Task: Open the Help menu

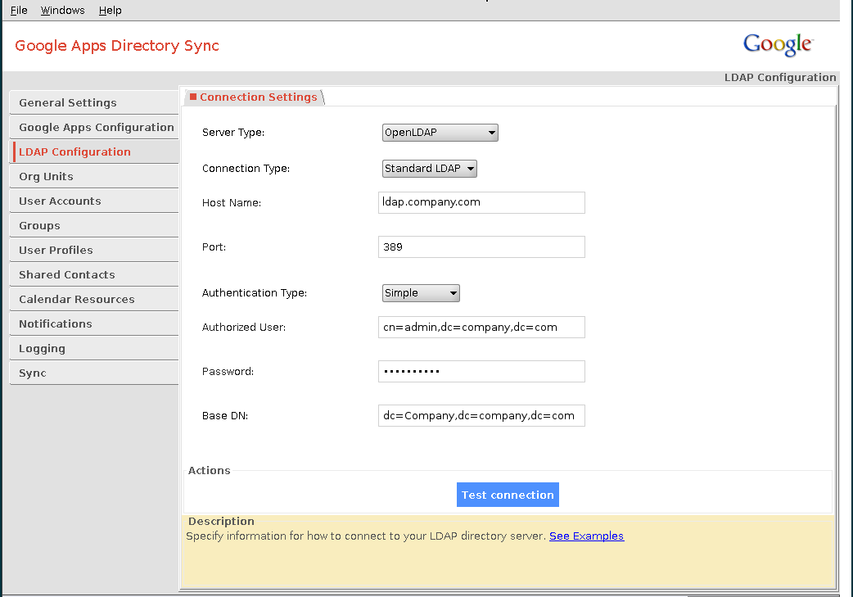Action: coord(110,10)
